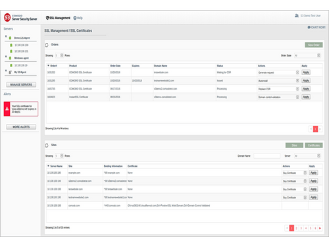This screenshot has height=247, width=329.
Task: Open Buy Certificate dropdown for example.com
Action: click(295, 173)
